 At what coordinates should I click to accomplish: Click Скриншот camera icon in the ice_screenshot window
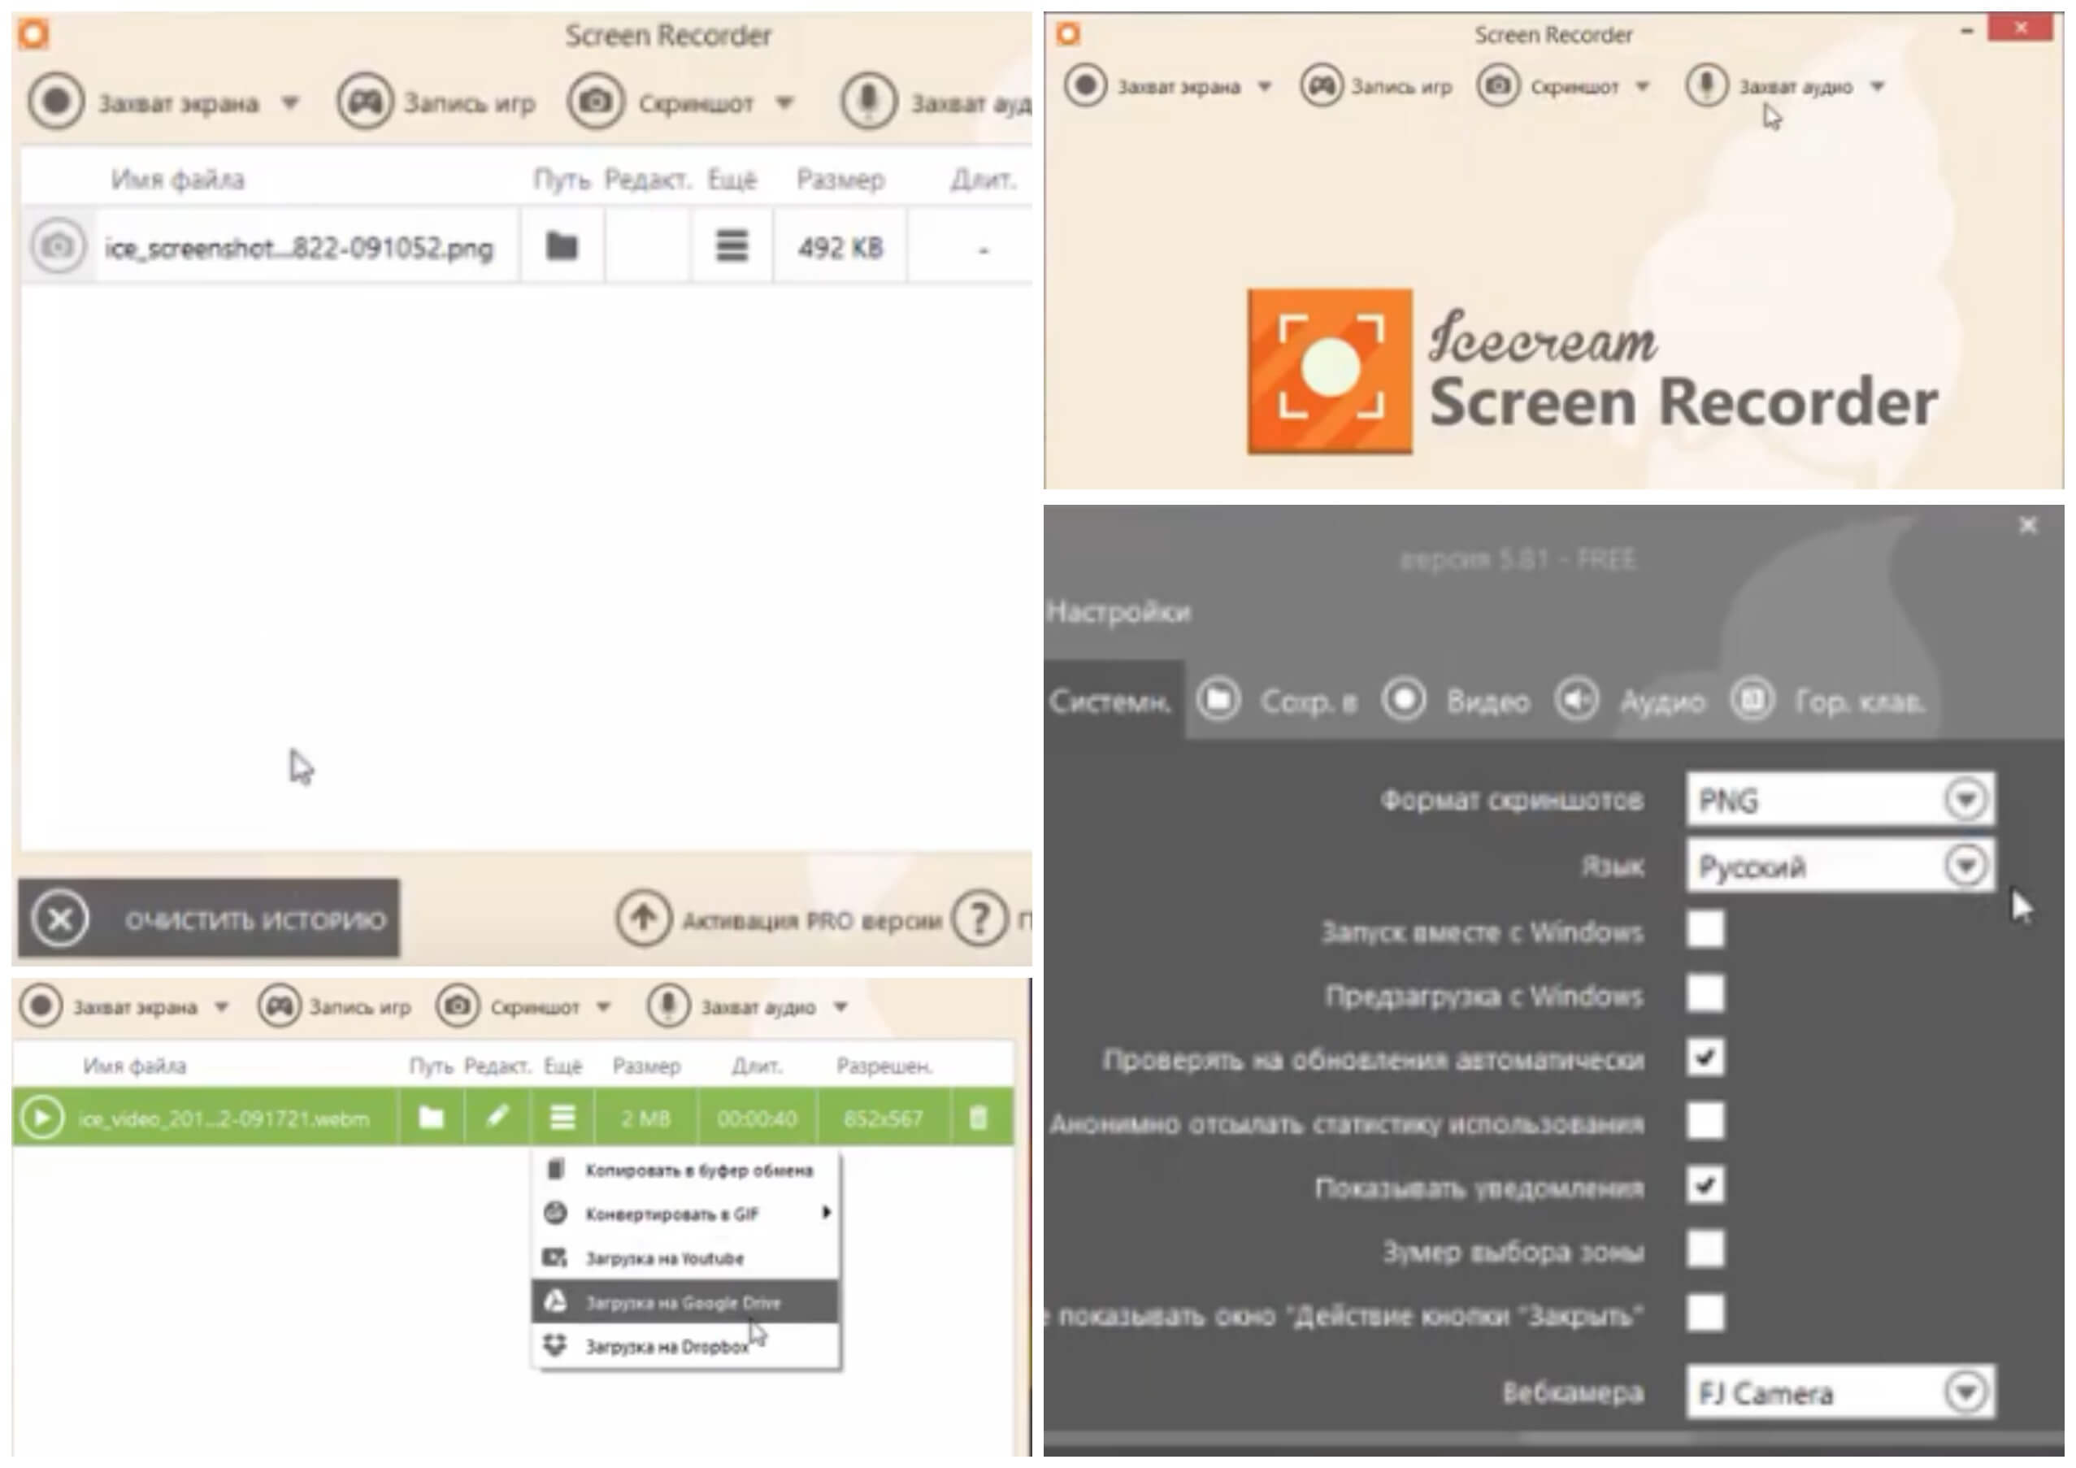click(595, 102)
